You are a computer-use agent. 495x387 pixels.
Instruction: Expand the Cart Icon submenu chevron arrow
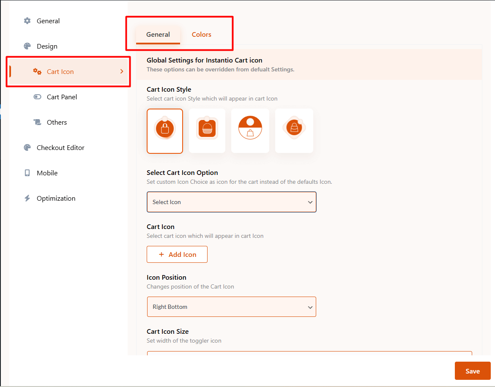(122, 71)
